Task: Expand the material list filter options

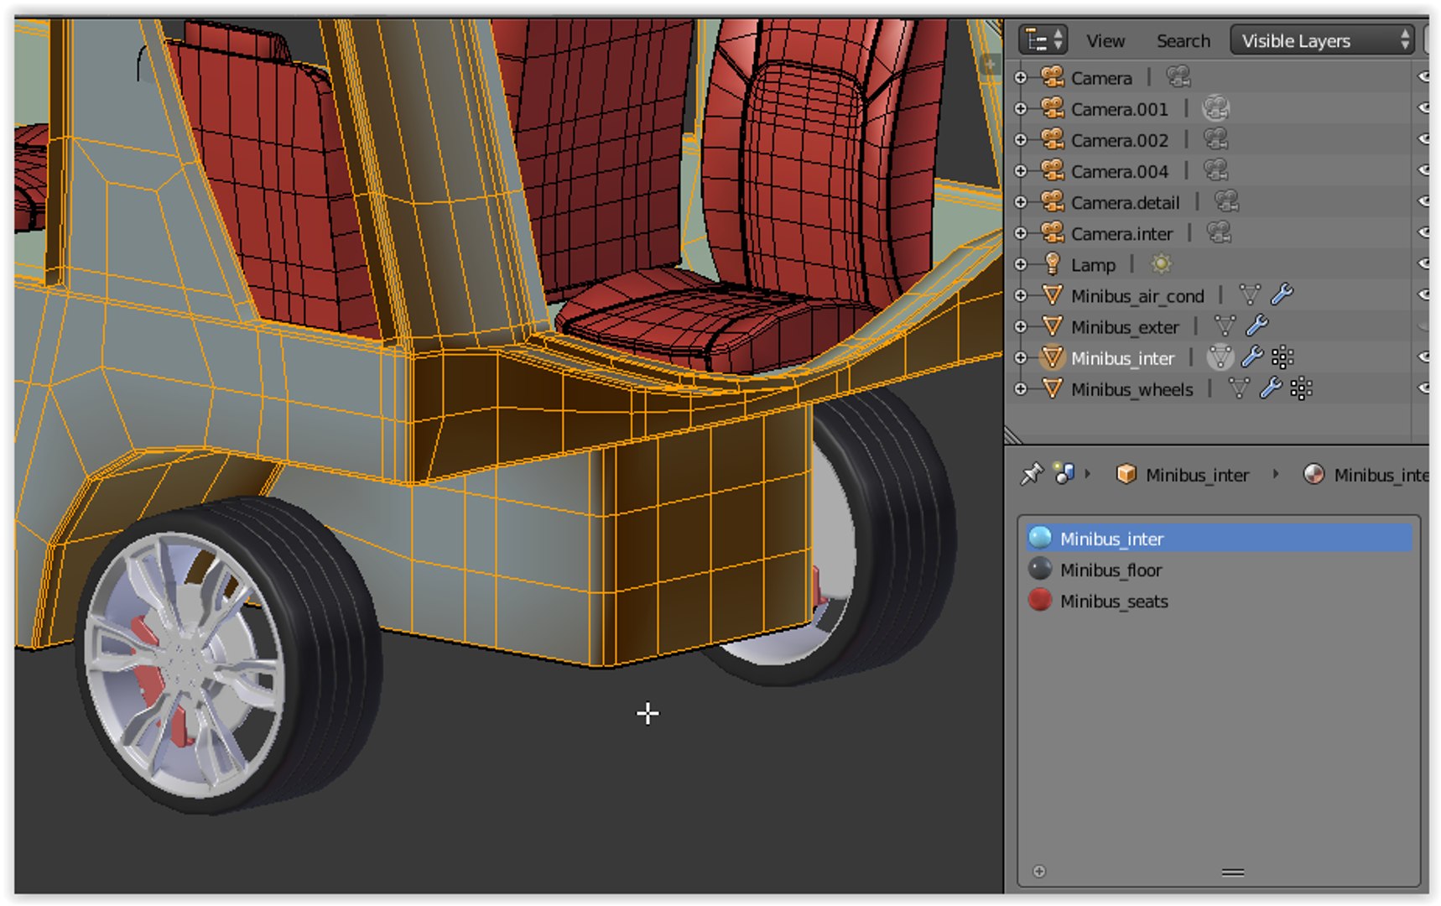Action: click(x=1039, y=872)
